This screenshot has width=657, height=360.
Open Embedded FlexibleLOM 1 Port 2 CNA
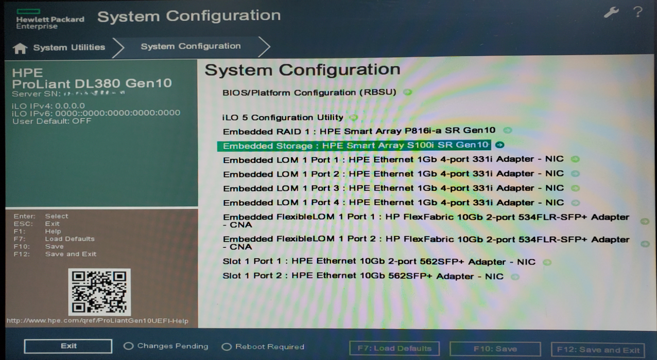pyautogui.click(x=426, y=243)
